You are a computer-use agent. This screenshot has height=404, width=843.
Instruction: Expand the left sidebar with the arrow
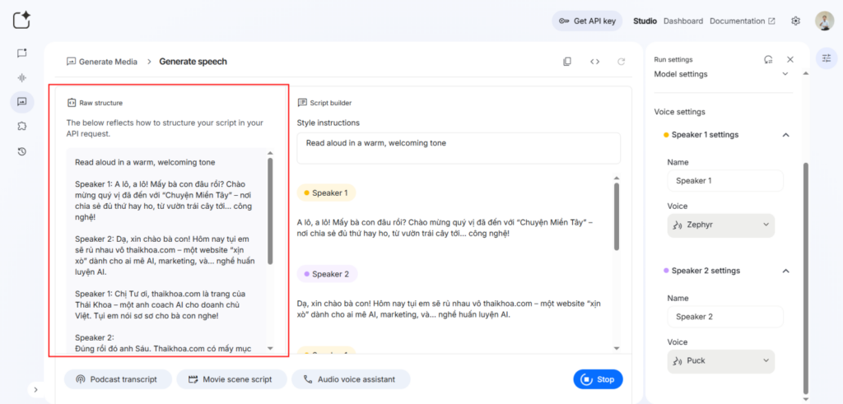click(x=35, y=389)
